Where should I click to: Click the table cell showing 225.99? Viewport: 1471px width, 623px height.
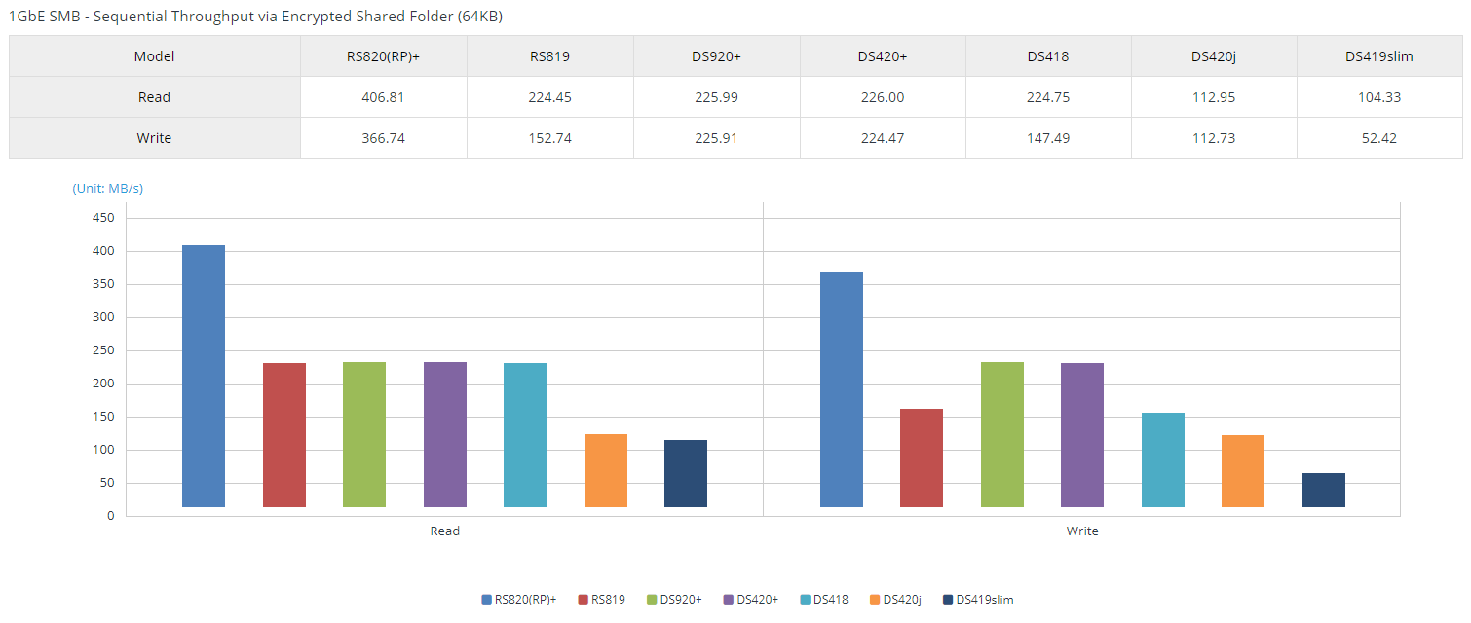click(717, 97)
